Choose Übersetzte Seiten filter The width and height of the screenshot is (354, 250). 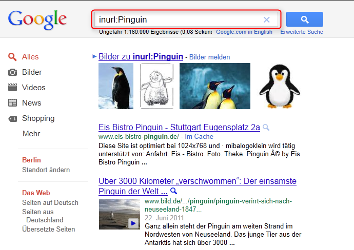point(49,230)
